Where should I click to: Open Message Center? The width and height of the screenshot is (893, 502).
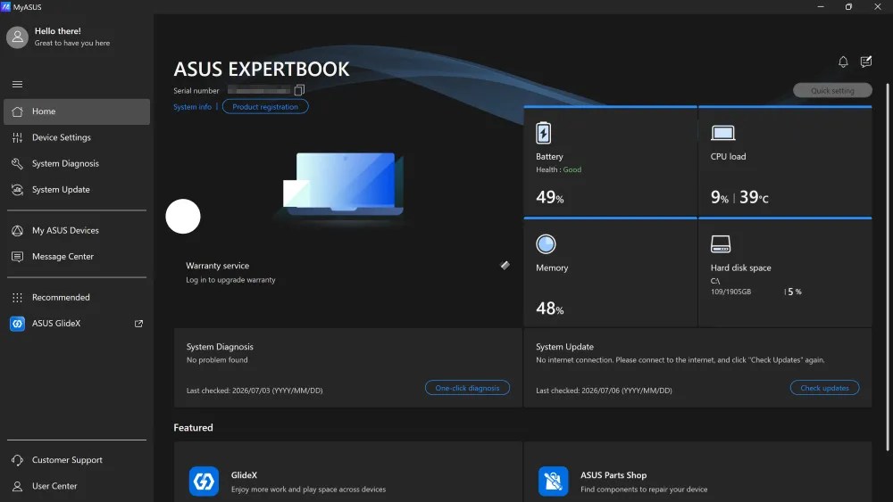pos(77,257)
